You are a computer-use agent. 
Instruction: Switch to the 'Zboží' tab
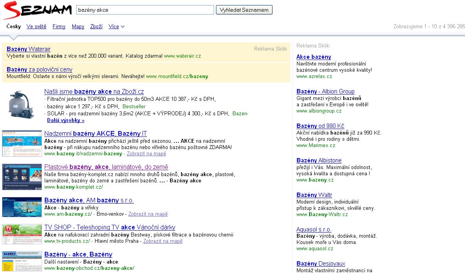(96, 26)
